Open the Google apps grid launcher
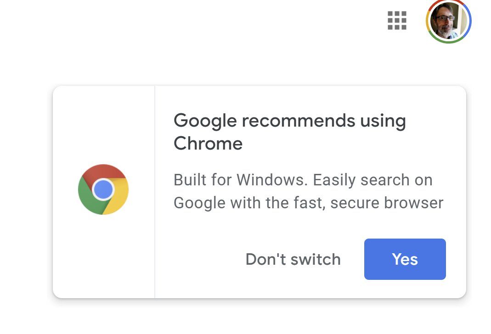The image size is (491, 334). [x=397, y=21]
